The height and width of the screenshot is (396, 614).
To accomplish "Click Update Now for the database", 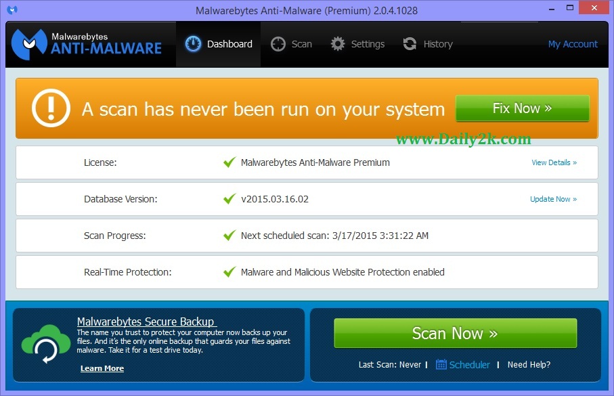I will tap(553, 199).
